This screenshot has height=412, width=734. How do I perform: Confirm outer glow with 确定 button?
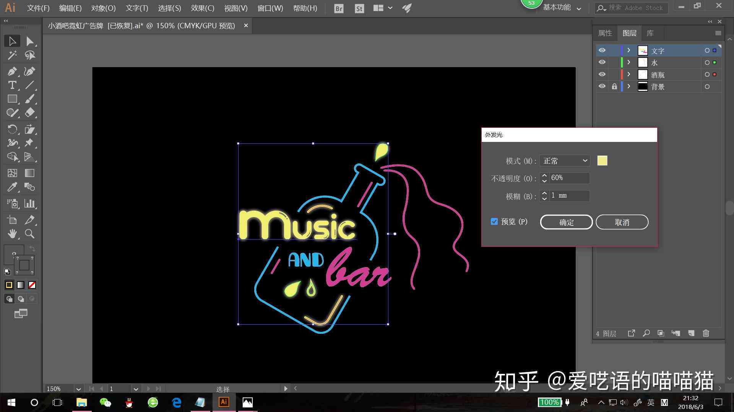pyautogui.click(x=566, y=222)
